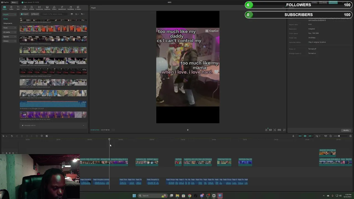
Task: Open the Adjustment panel
Action: (x=62, y=8)
